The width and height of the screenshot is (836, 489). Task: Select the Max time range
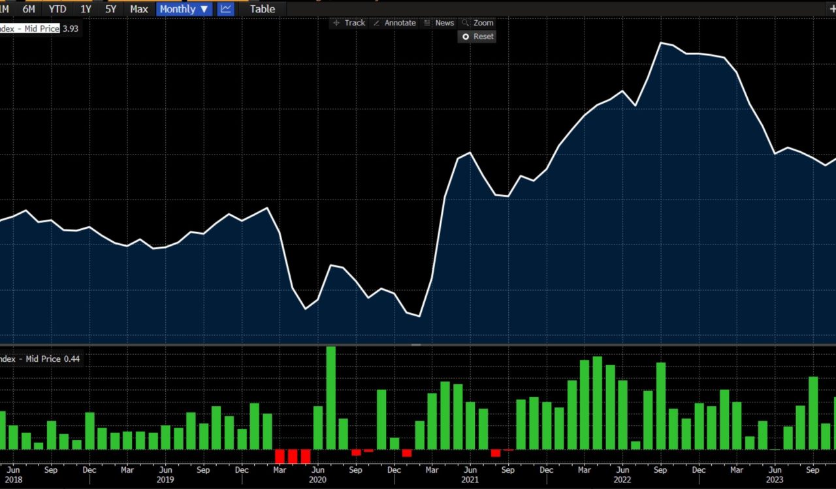click(x=138, y=9)
